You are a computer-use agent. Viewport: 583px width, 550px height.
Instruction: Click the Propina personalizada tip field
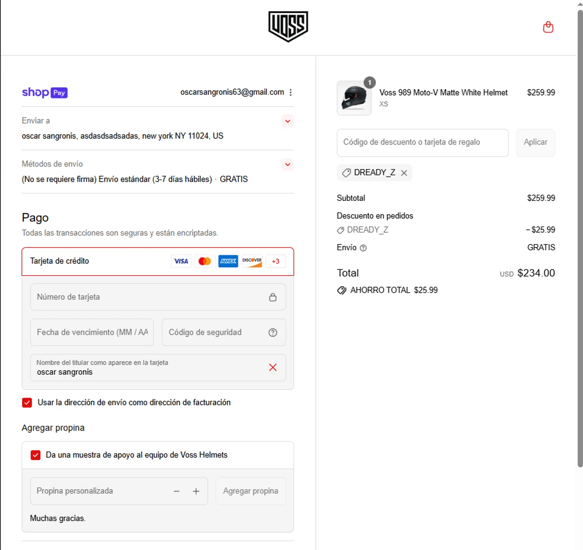119,491
